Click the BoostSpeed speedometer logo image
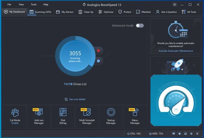 tap(176, 100)
